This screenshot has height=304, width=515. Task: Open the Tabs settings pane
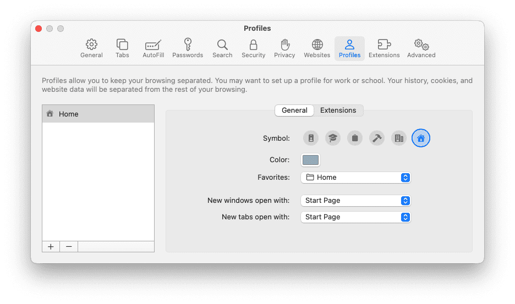click(x=122, y=48)
